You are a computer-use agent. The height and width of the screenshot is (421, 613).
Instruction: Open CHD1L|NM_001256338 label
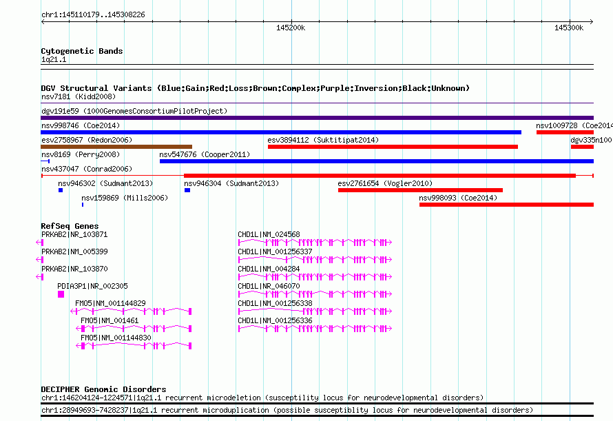point(276,304)
